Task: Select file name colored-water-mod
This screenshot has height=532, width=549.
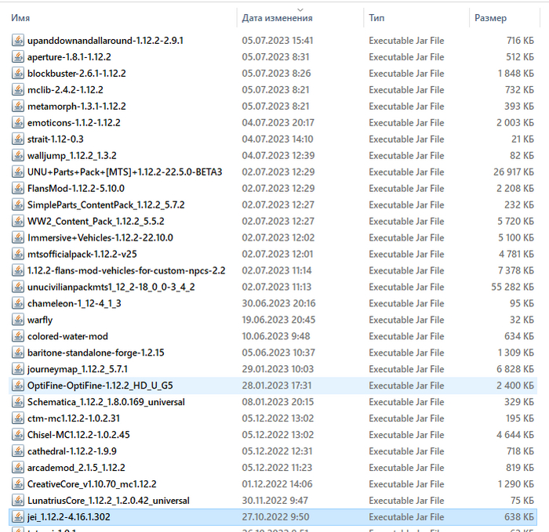Action: tap(67, 336)
